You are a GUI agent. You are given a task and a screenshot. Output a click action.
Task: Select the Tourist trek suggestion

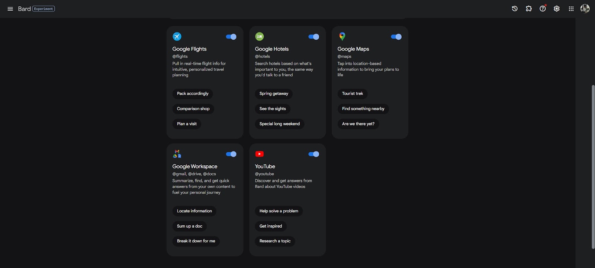353,94
